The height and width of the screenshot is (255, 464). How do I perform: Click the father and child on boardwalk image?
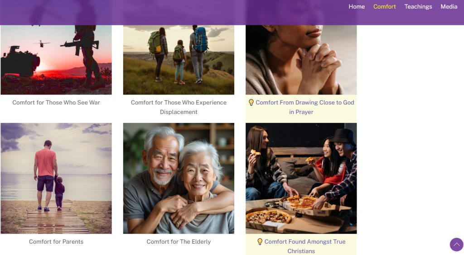(56, 178)
